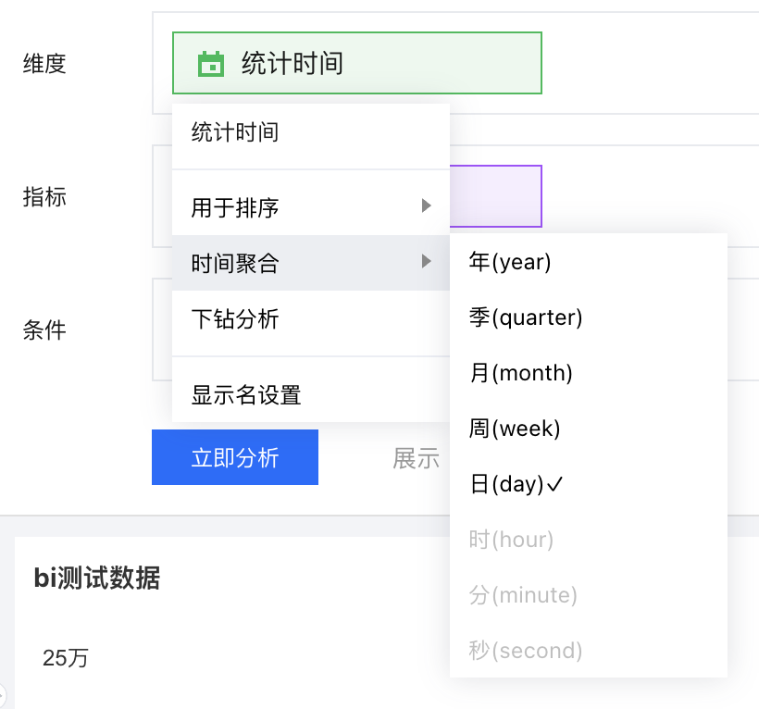
Task: Pick 周(week) aggregation option
Action: coord(515,429)
